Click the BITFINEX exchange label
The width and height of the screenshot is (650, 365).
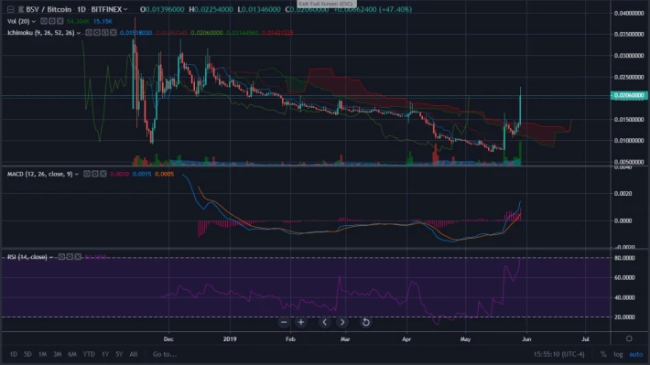(106, 9)
